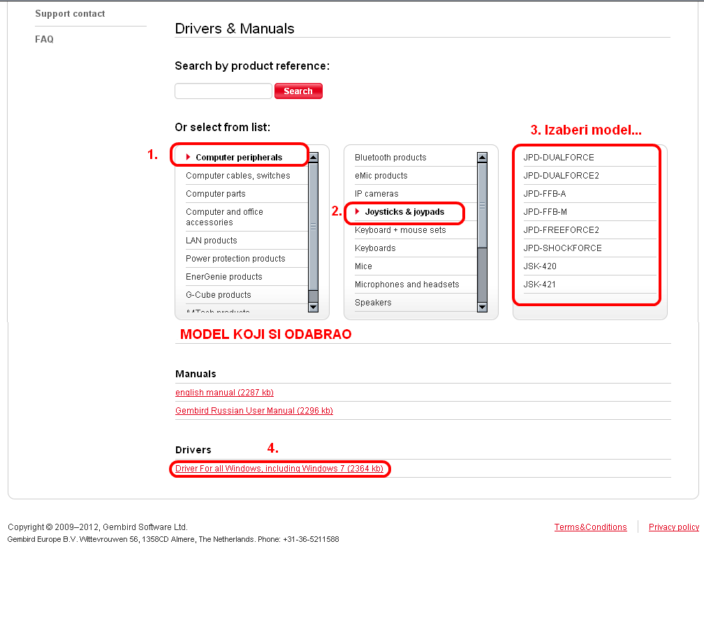
Task: Click the category list scrollbar thumb
Action: click(x=314, y=227)
